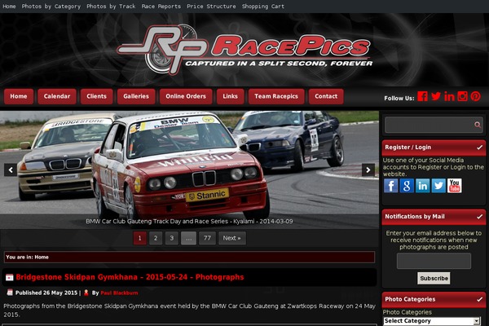The height and width of the screenshot is (326, 489).
Task: Open Race Reports in the top bar
Action: 161,7
